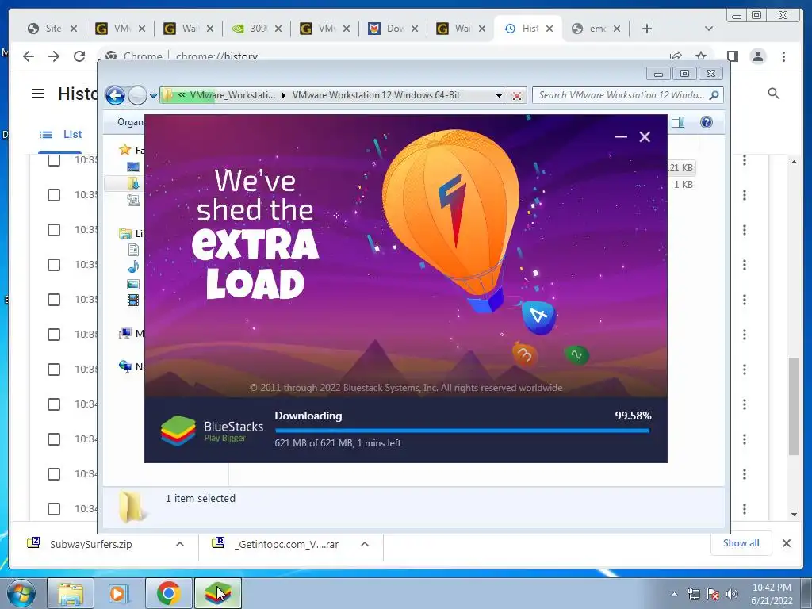Image resolution: width=812 pixels, height=609 pixels.
Task: Tick the fourth history entry checkbox
Action: [54, 265]
